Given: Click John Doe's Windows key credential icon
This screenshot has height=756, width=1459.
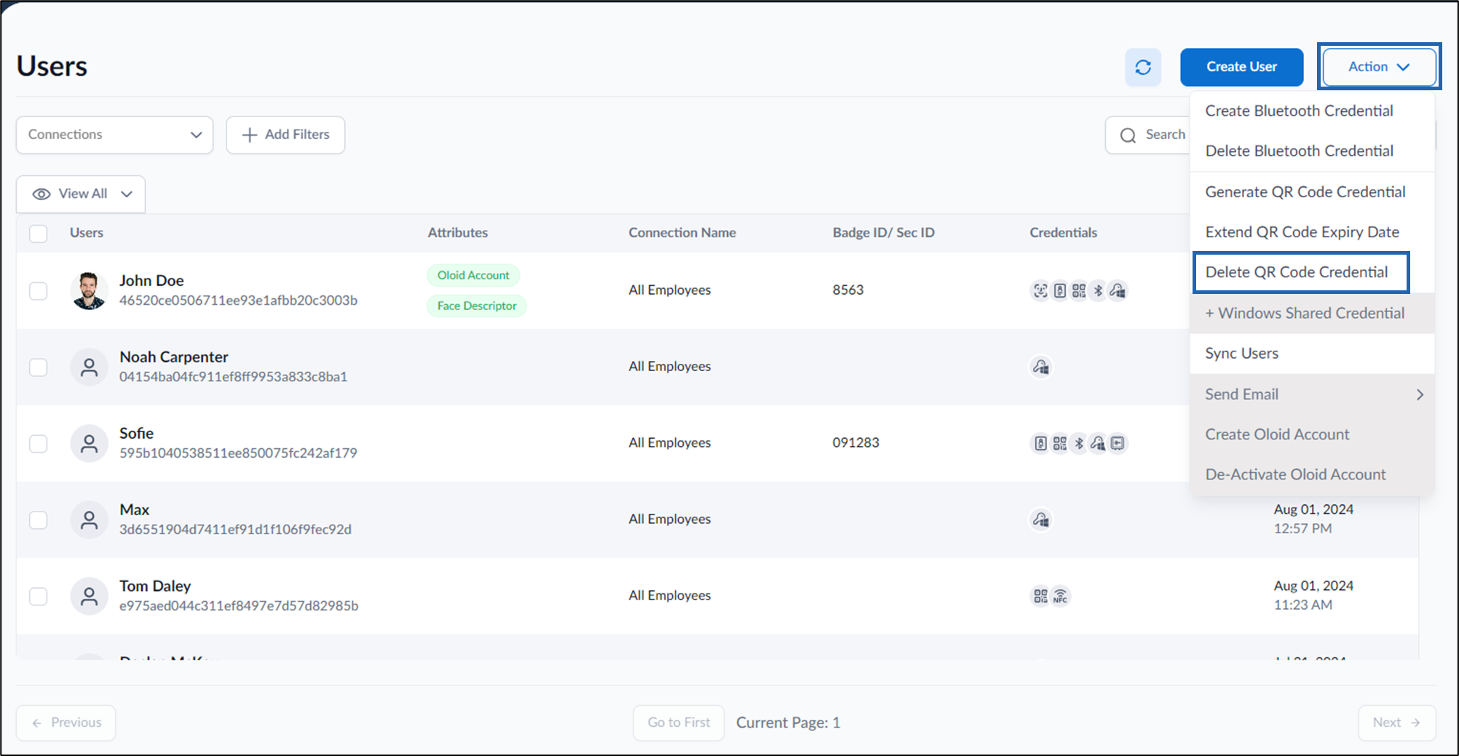Looking at the screenshot, I should coord(1118,291).
